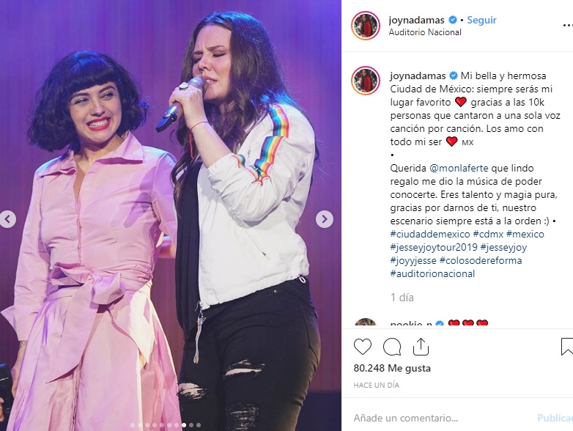
Task: Share the post with the upload arrow icon
Action: point(421,347)
